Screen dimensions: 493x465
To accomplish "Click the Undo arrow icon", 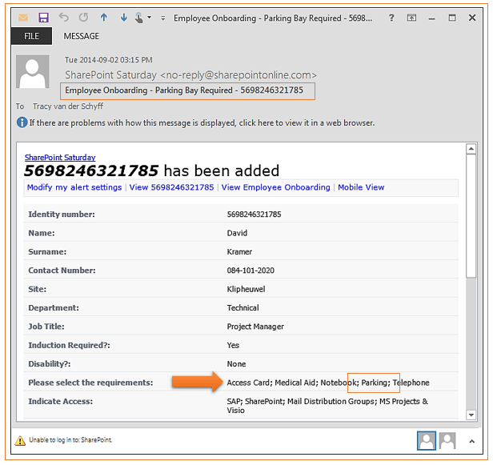I will tap(63, 17).
